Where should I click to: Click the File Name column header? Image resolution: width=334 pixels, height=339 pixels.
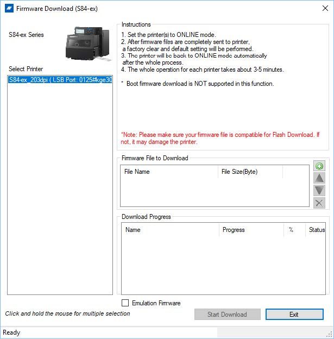point(169,172)
